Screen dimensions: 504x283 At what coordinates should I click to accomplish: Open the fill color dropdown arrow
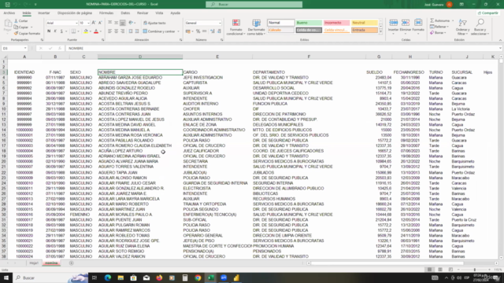point(91,31)
